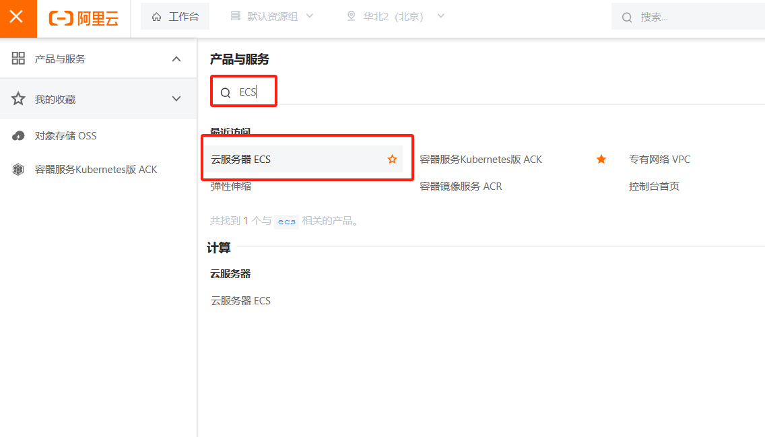Close the products panel with orange X
The image size is (765, 437).
[x=17, y=18]
